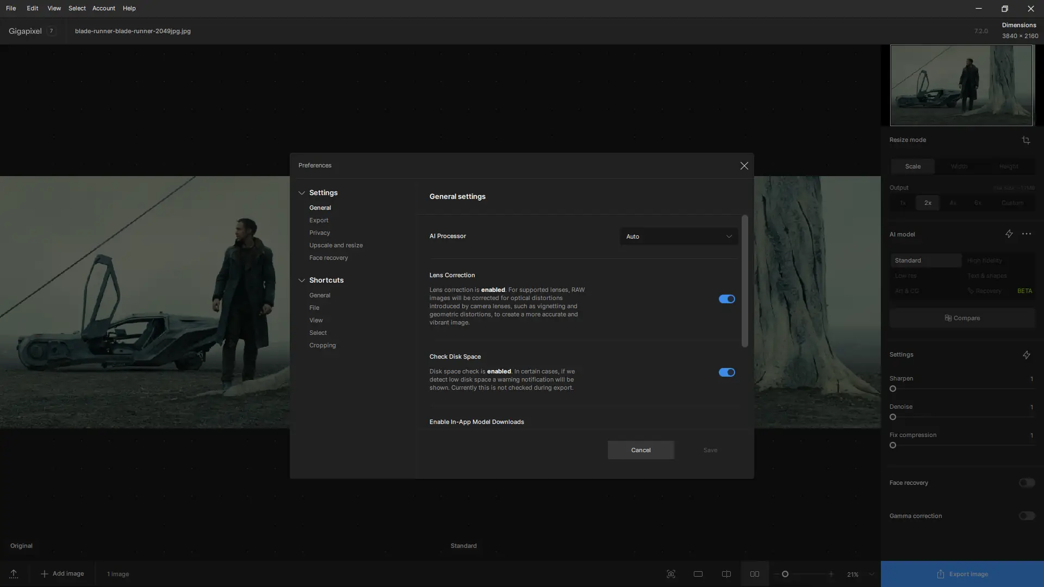Open the Account menu
1044x587 pixels.
(103, 8)
